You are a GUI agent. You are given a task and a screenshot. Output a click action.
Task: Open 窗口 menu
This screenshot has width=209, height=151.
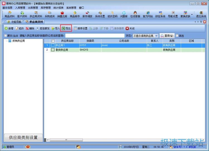(81, 8)
